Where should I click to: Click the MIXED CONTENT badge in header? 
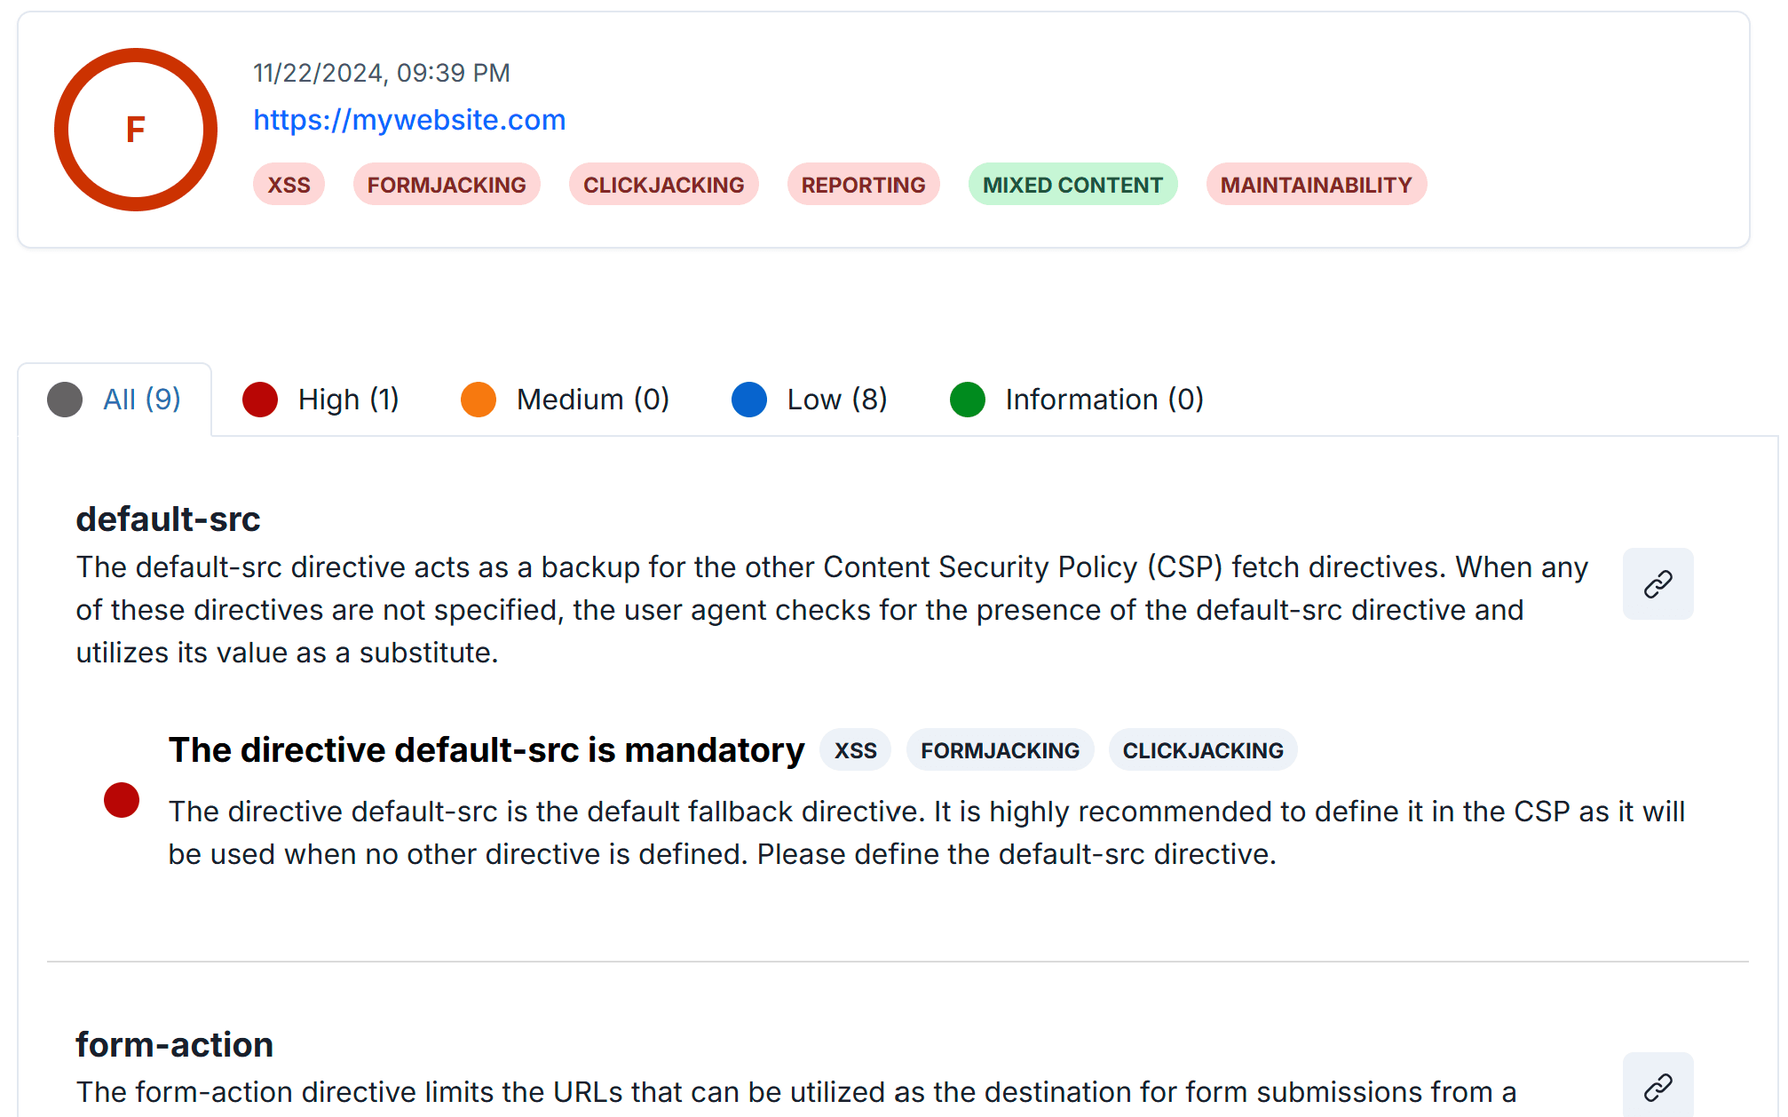click(x=1074, y=186)
